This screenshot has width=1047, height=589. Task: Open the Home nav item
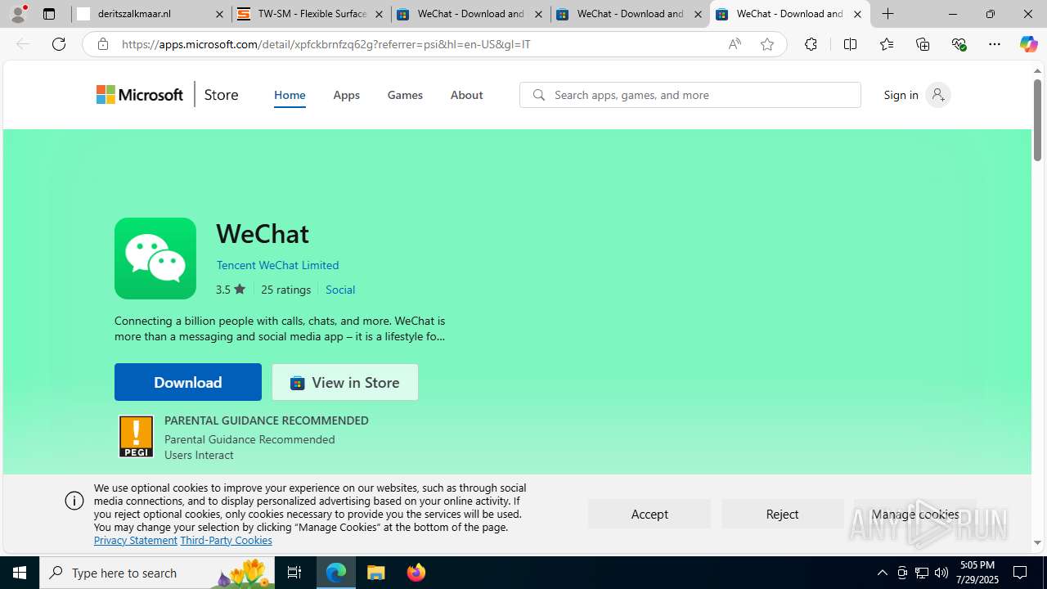(290, 95)
